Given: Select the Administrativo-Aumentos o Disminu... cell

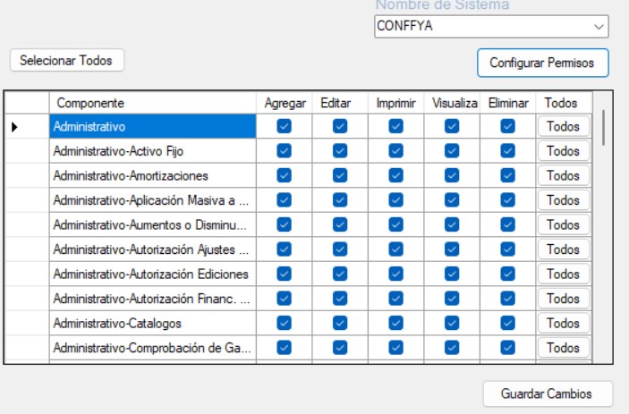Looking at the screenshot, I should click(x=153, y=224).
